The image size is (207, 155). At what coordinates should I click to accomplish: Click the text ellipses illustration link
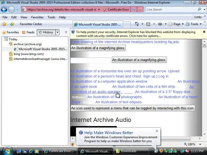(119, 102)
